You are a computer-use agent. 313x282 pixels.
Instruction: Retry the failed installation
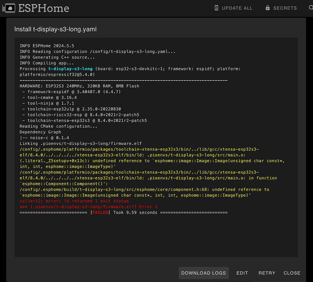pos(266,273)
